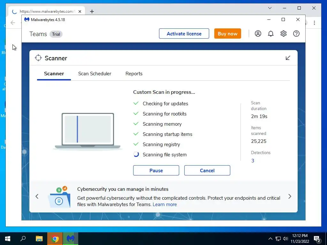Click the Scanner crosshair icon
Screen dimensions: 327x245
coord(38,58)
